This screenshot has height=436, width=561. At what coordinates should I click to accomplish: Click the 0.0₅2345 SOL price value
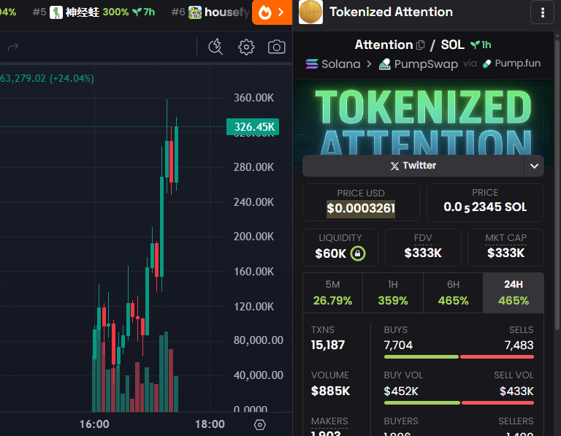[485, 207]
